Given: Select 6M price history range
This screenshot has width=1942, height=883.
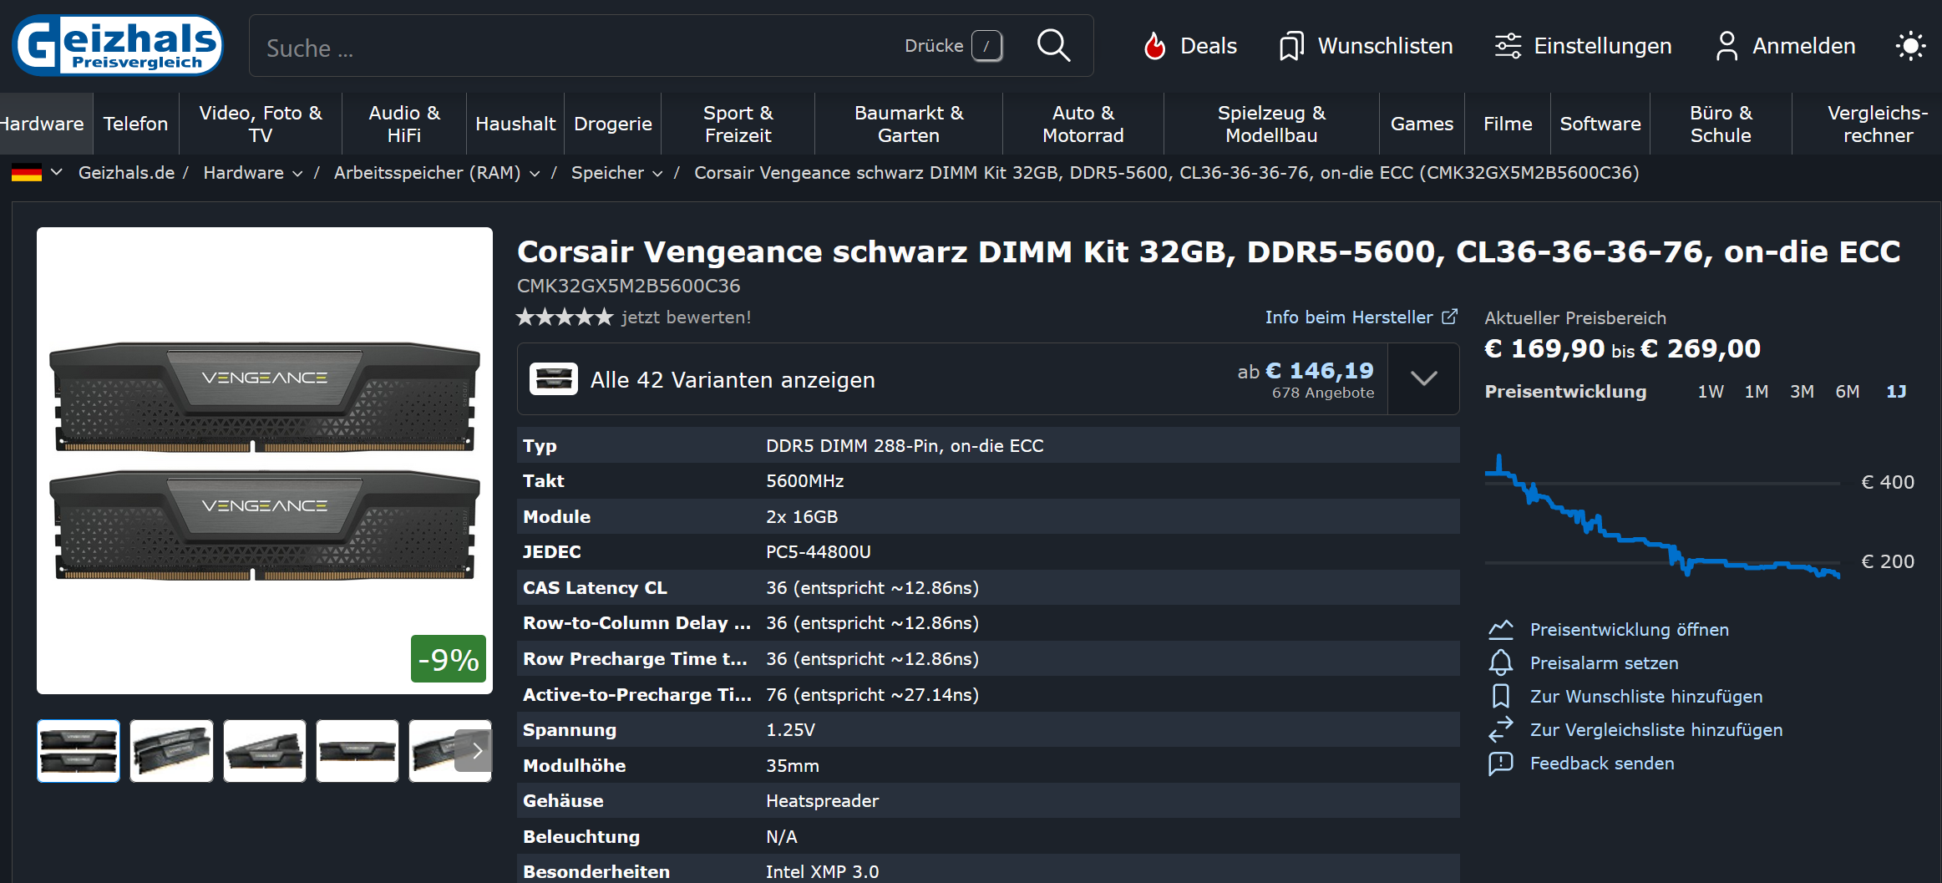Looking at the screenshot, I should tap(1848, 391).
